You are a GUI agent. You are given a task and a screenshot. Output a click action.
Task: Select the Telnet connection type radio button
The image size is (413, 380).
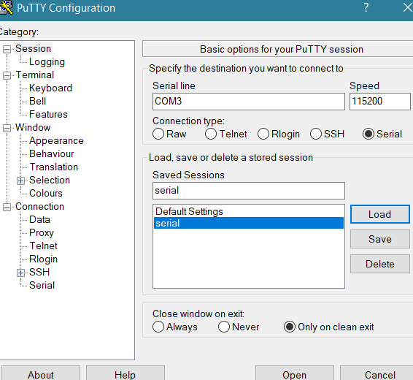click(211, 134)
